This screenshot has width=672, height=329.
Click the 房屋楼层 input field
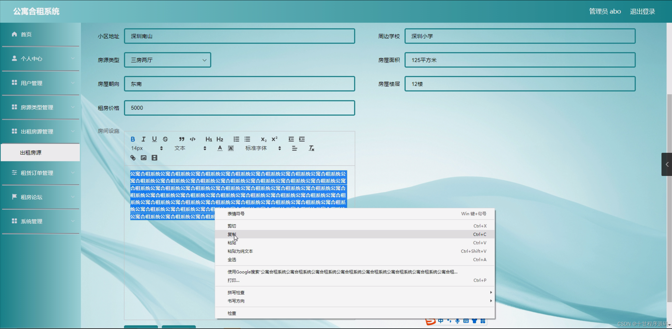pos(520,84)
